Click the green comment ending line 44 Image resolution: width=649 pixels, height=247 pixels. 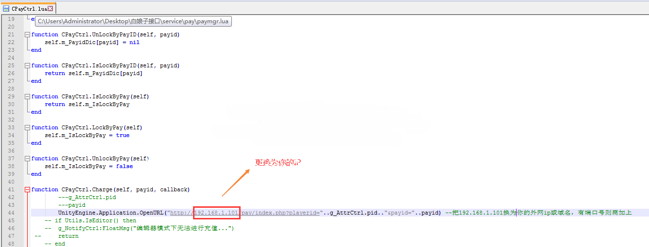(538, 213)
